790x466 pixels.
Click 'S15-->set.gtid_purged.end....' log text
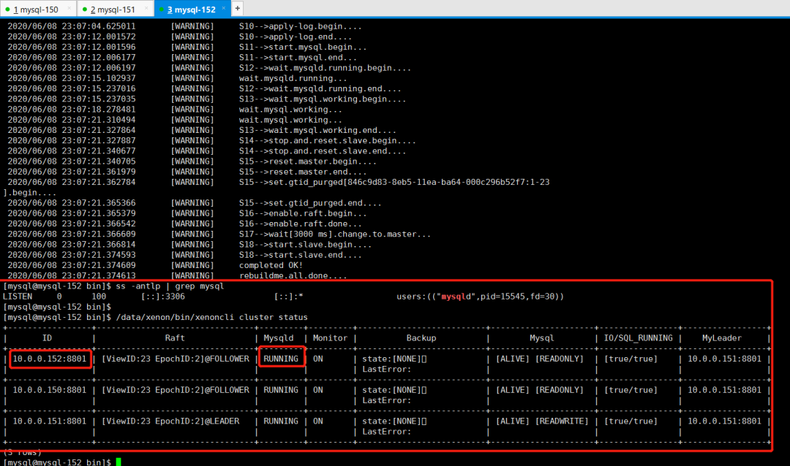click(310, 203)
